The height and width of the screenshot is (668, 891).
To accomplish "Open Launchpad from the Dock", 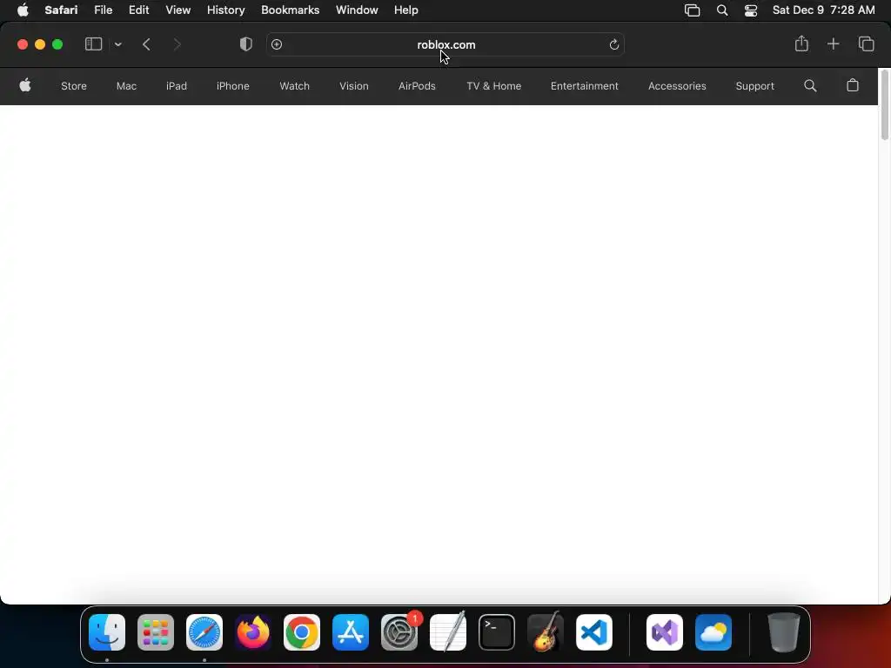I will click(156, 632).
